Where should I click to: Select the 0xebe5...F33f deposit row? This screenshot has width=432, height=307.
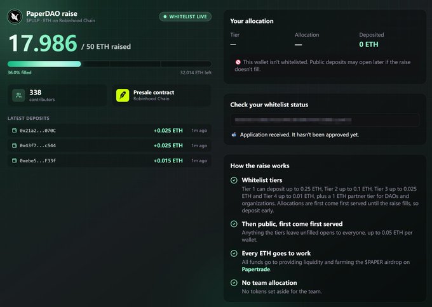110,160
